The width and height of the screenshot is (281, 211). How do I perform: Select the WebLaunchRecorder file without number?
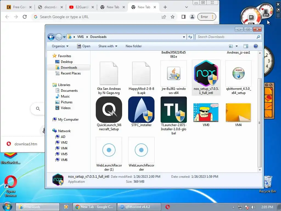[x=141, y=154]
